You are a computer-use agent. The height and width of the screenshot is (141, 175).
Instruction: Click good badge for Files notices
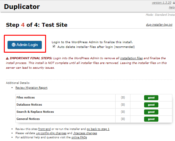[151, 98]
